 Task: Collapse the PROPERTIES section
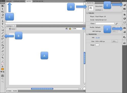click(x=87, y=34)
